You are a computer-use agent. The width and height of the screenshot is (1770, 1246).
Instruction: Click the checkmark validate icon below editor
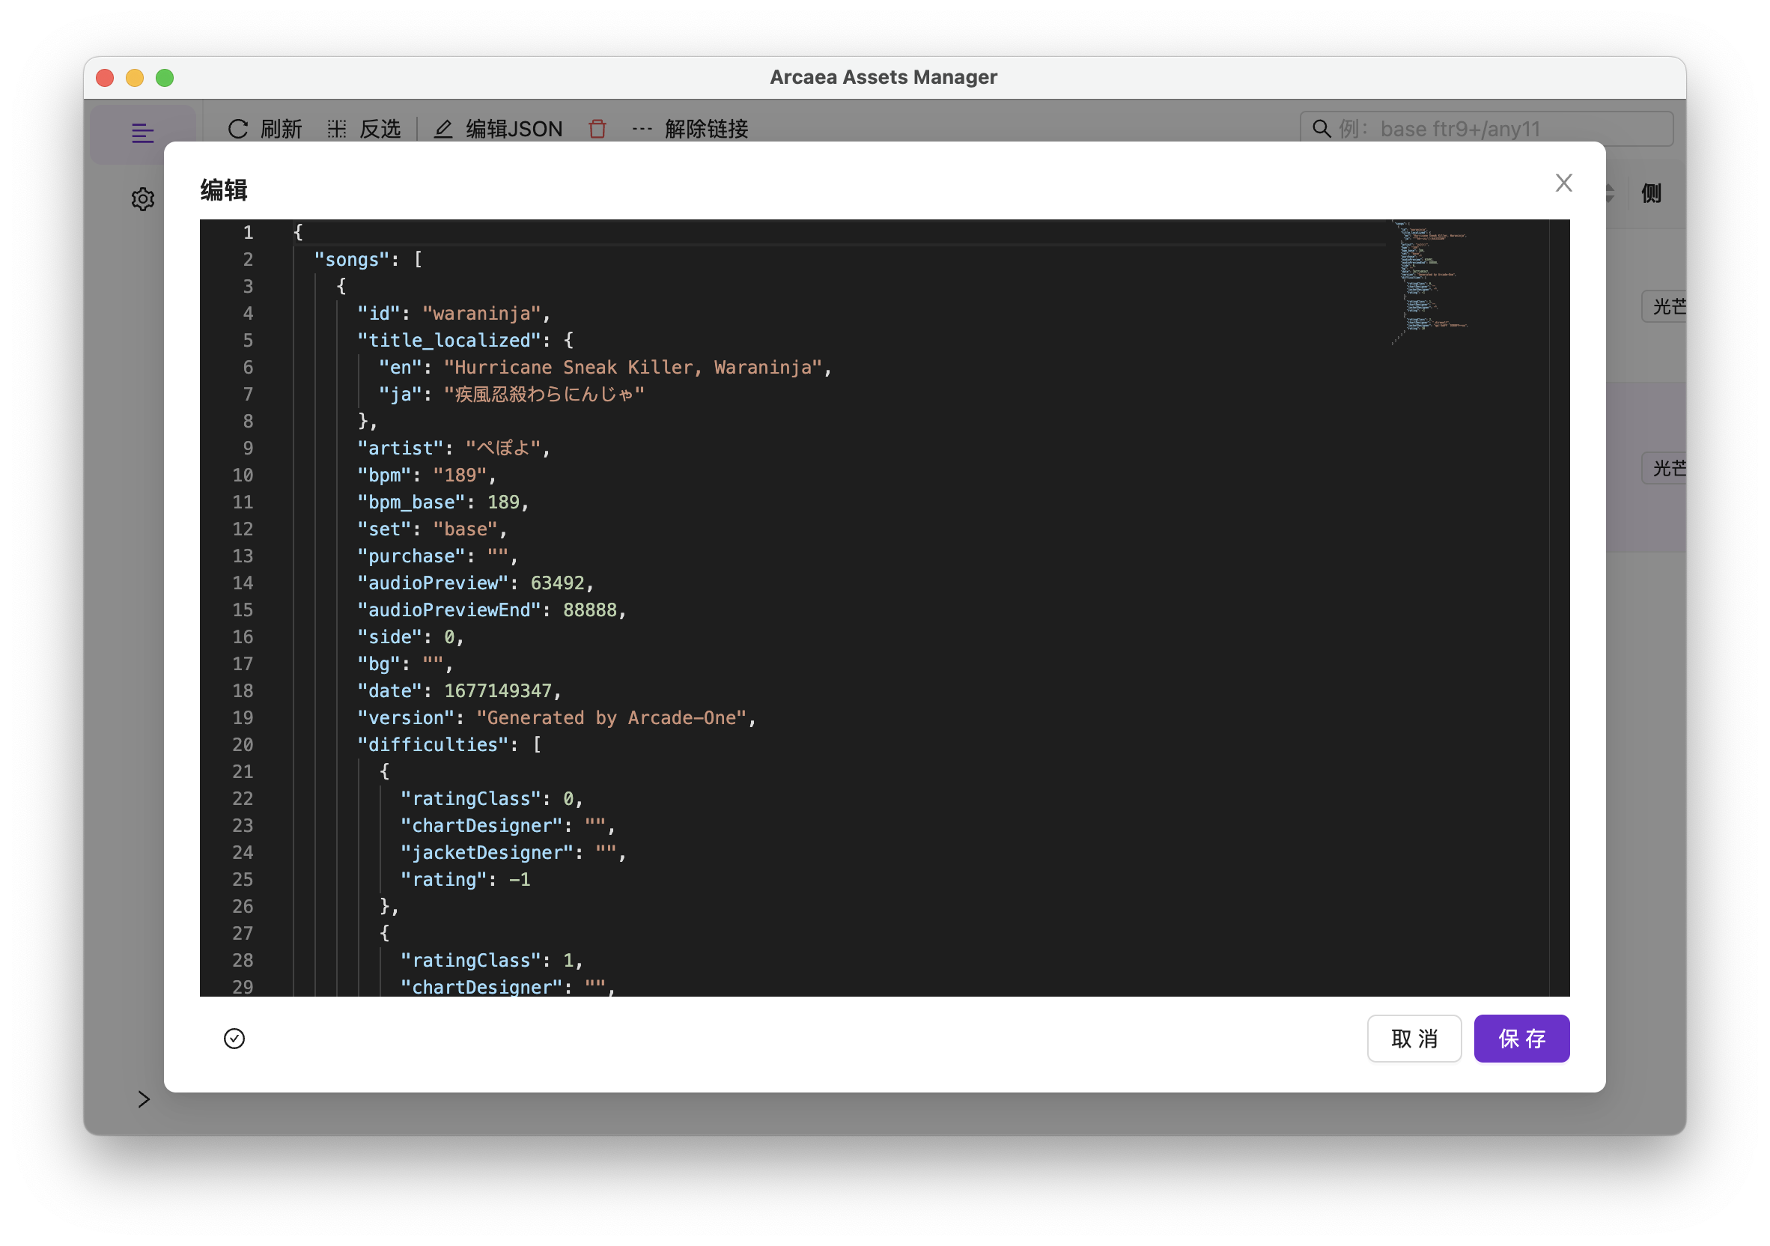(x=234, y=1039)
